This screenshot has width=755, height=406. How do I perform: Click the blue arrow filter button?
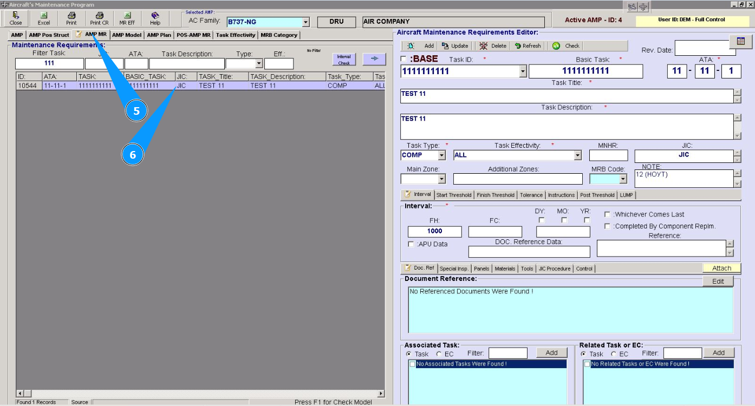click(x=374, y=59)
